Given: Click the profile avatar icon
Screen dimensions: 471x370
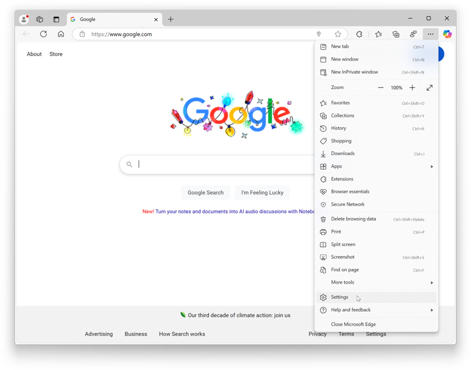Looking at the screenshot, I should pyautogui.click(x=24, y=19).
